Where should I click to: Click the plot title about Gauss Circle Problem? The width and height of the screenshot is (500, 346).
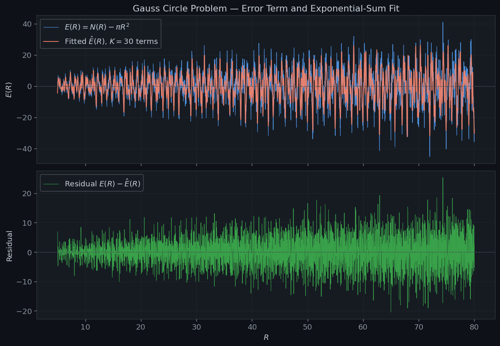[266, 9]
